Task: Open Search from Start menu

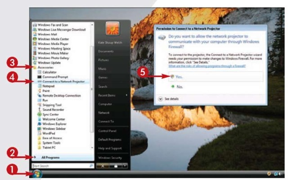Action: 103,87
